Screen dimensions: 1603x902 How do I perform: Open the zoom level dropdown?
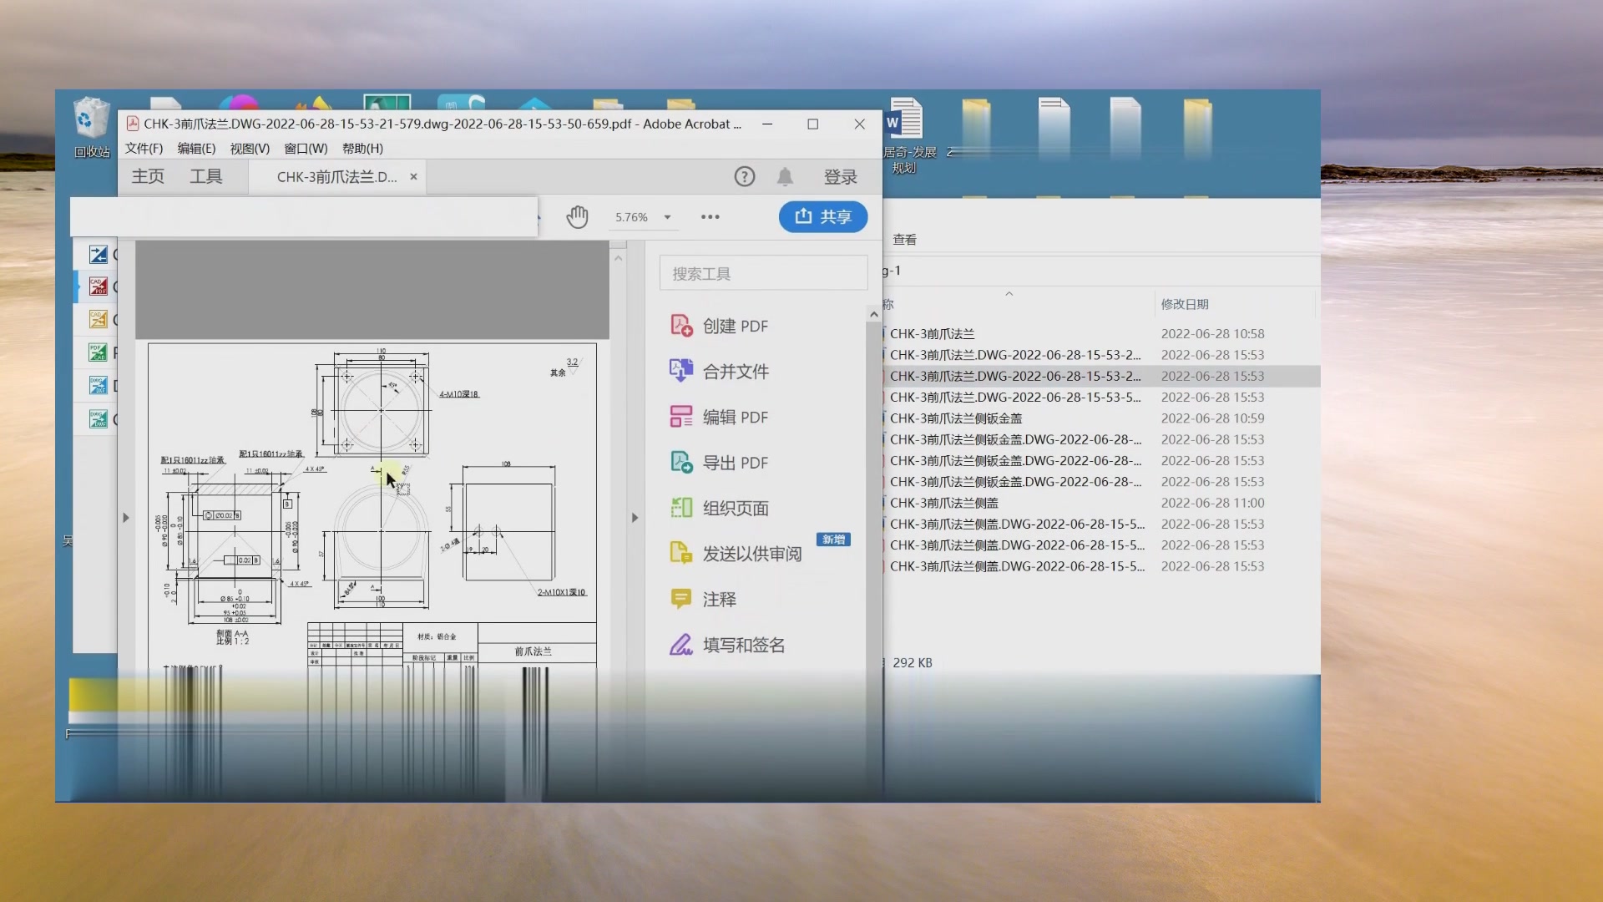pos(667,216)
